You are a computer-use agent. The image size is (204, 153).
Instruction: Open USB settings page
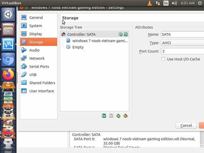pyautogui.click(x=39, y=75)
